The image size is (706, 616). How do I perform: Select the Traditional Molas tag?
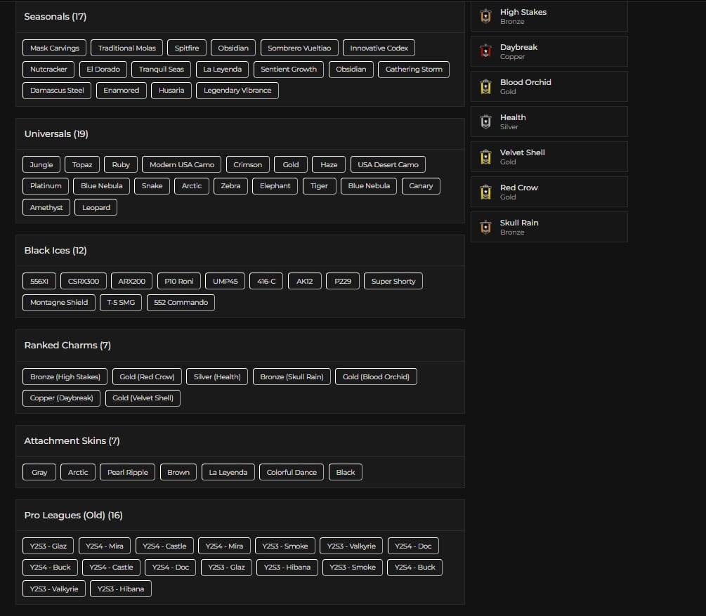pos(126,48)
